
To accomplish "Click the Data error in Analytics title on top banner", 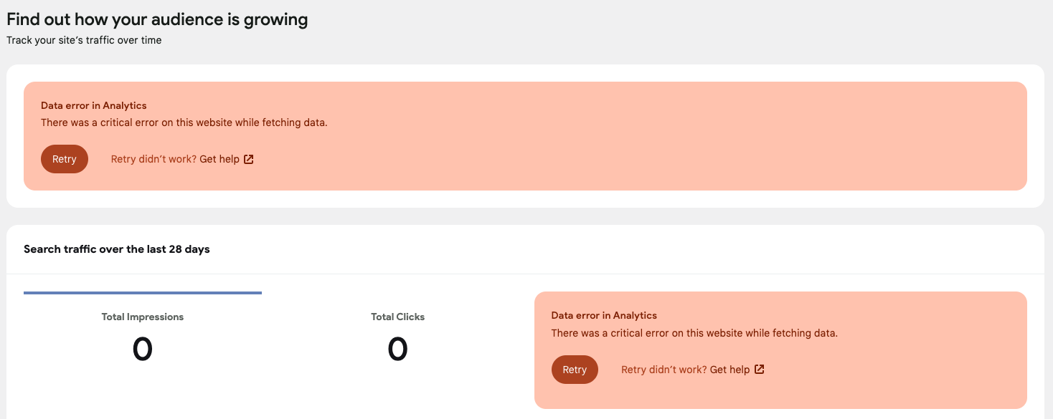I will pos(93,105).
